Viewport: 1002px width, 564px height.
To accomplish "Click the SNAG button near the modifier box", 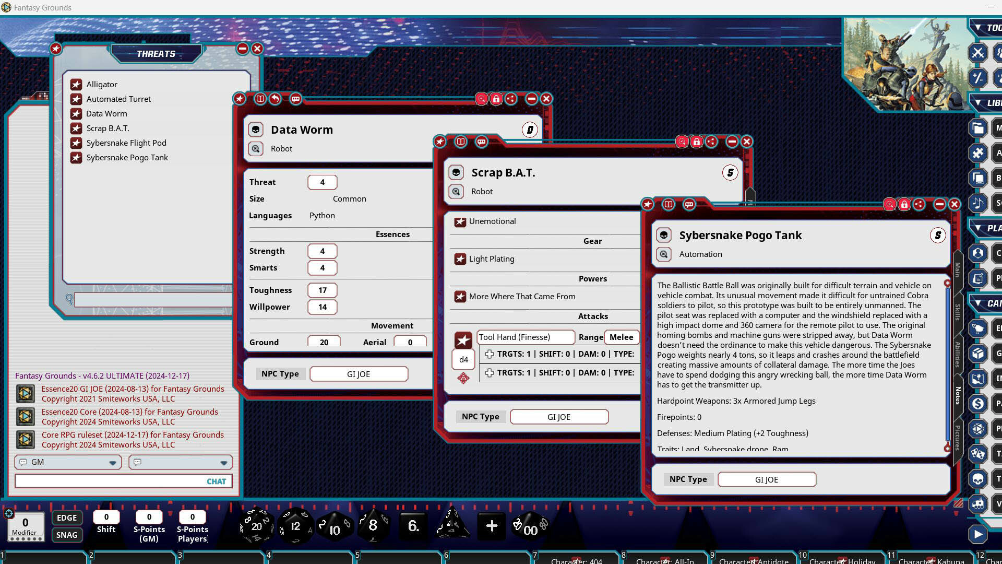I will pyautogui.click(x=67, y=535).
